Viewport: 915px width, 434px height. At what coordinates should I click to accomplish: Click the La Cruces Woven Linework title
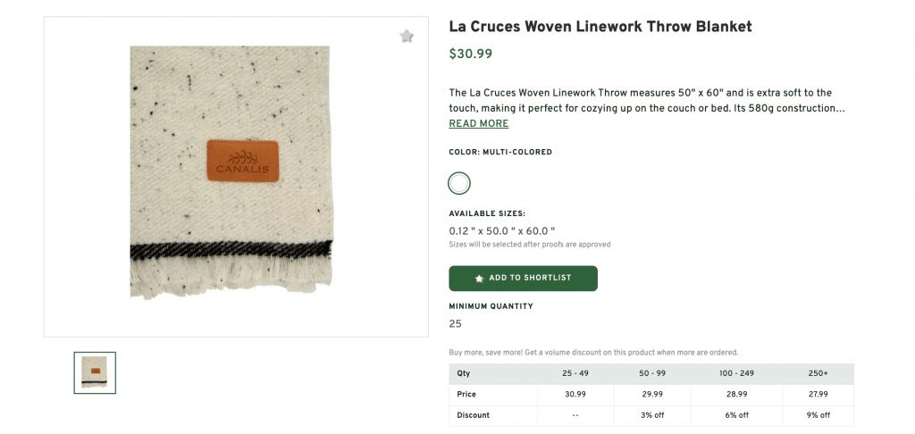coord(600,27)
